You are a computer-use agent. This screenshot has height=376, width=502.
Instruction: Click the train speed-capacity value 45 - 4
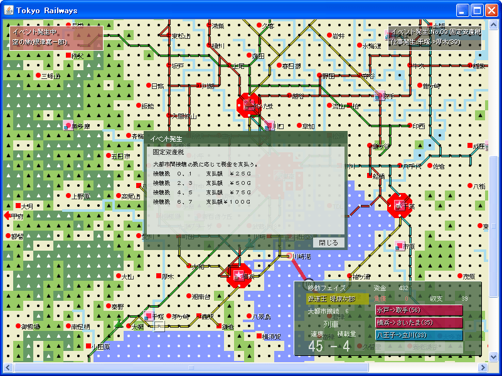329,347
